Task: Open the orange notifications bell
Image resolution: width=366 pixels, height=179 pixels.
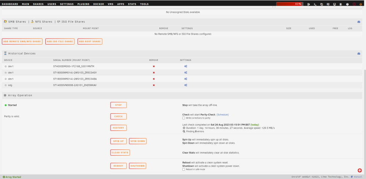Action: pyautogui.click(x=361, y=4)
